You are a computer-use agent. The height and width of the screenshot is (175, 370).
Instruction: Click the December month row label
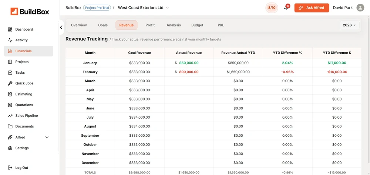tap(90, 163)
